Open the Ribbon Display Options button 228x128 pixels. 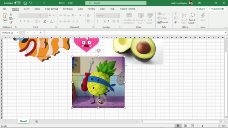(x=199, y=3)
